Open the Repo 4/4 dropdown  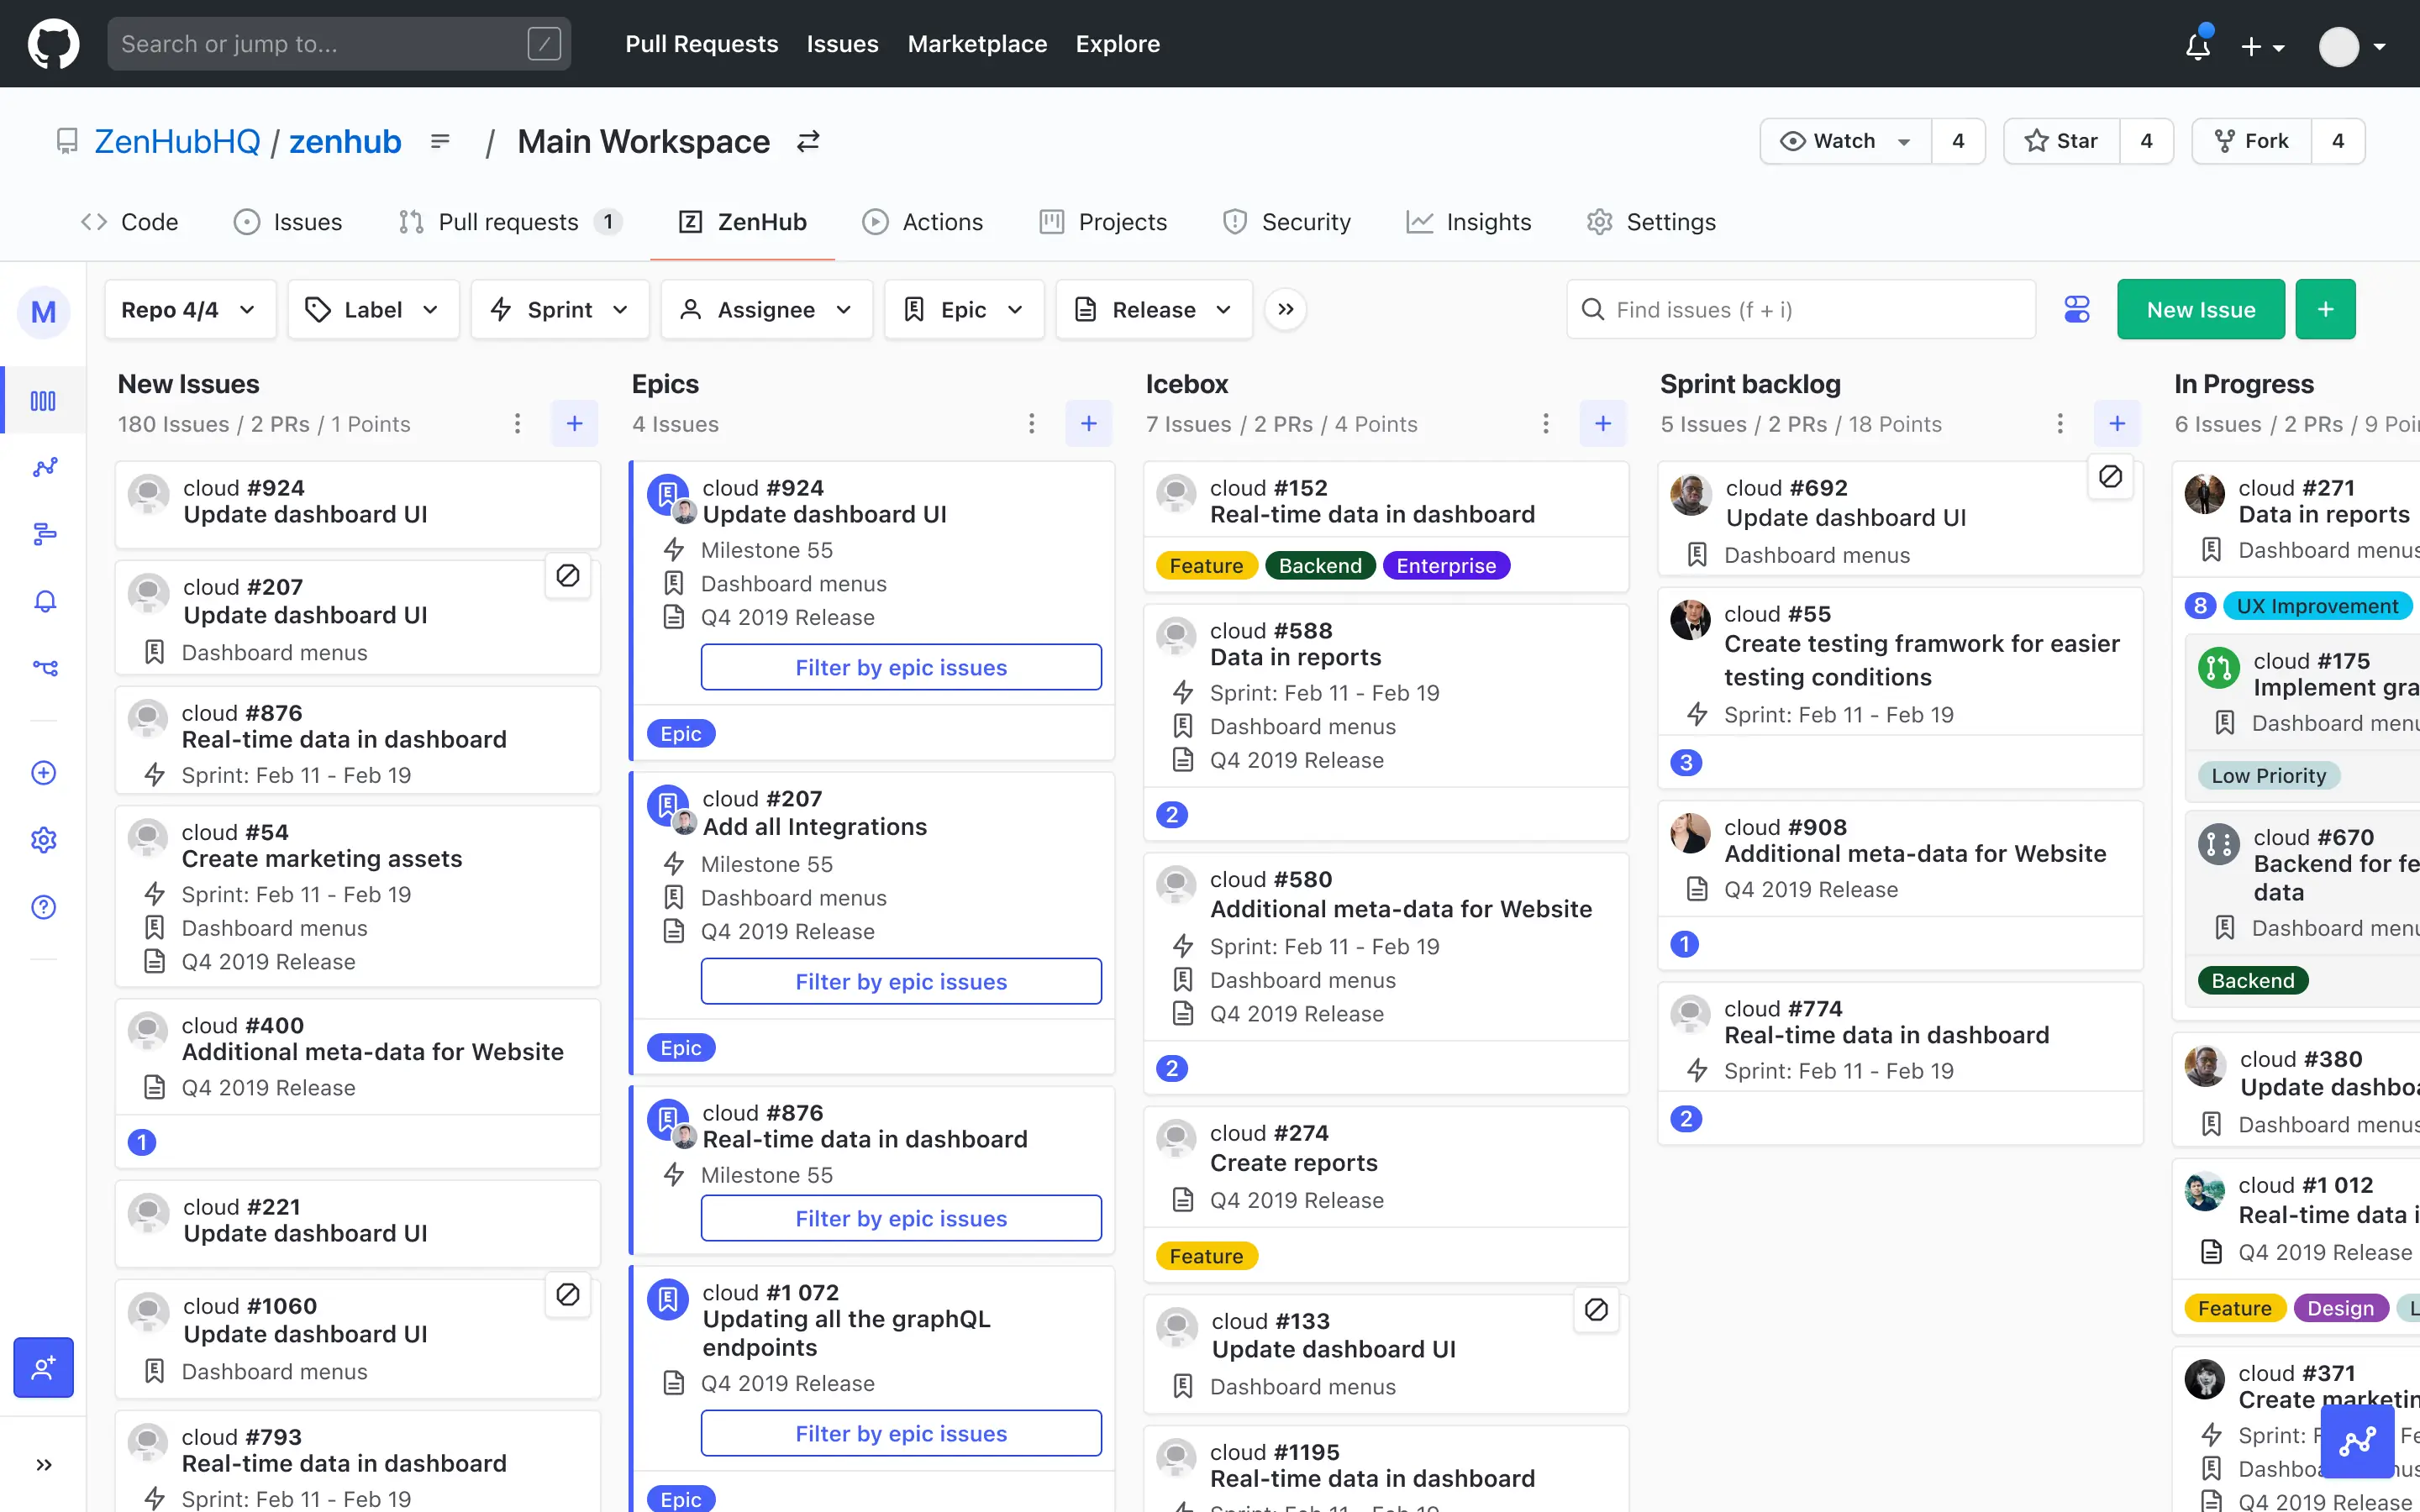(x=190, y=310)
